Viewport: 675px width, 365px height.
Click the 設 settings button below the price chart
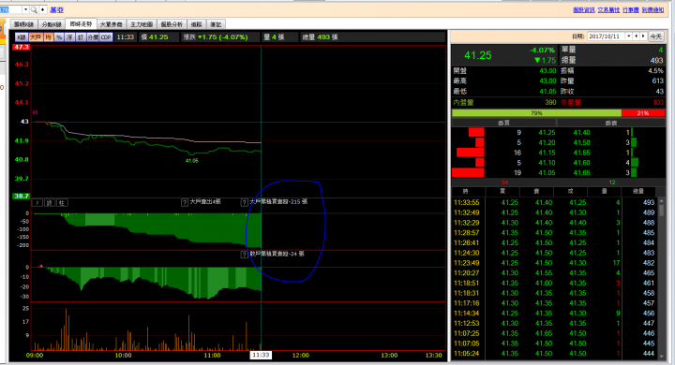pyautogui.click(x=50, y=202)
